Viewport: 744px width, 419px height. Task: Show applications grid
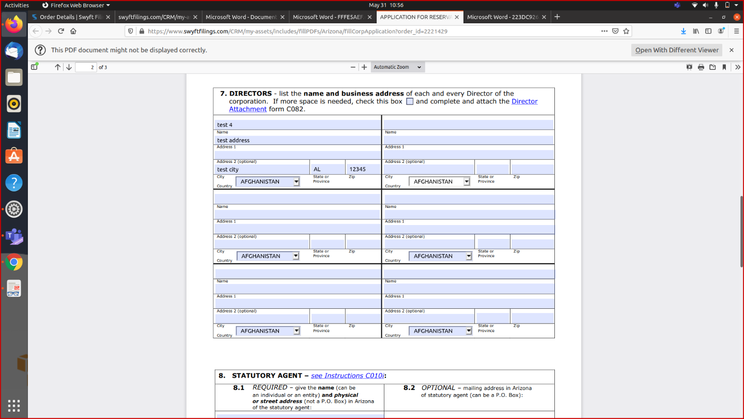pos(14,405)
